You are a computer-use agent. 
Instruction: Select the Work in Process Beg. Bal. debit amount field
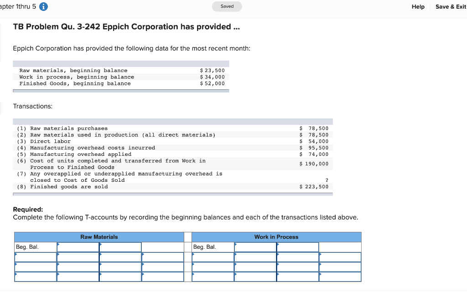point(255,247)
